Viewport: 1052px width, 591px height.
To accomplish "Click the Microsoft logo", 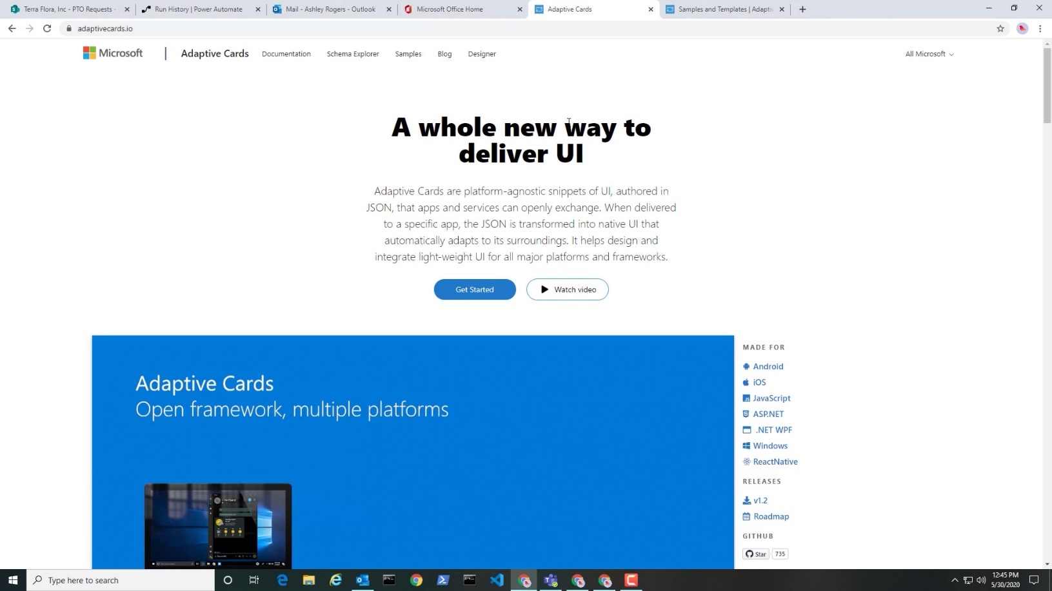I will (113, 53).
